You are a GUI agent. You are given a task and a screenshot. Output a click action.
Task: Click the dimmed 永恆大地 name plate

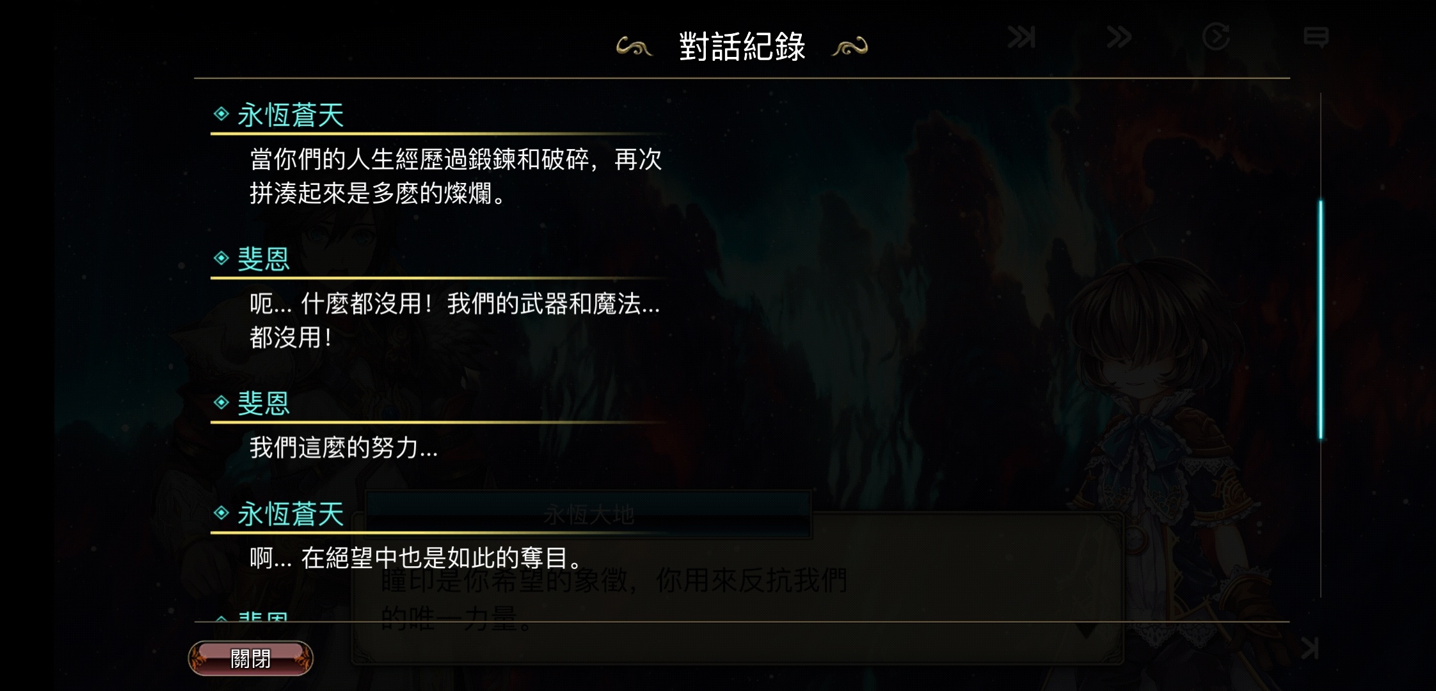coord(589,514)
